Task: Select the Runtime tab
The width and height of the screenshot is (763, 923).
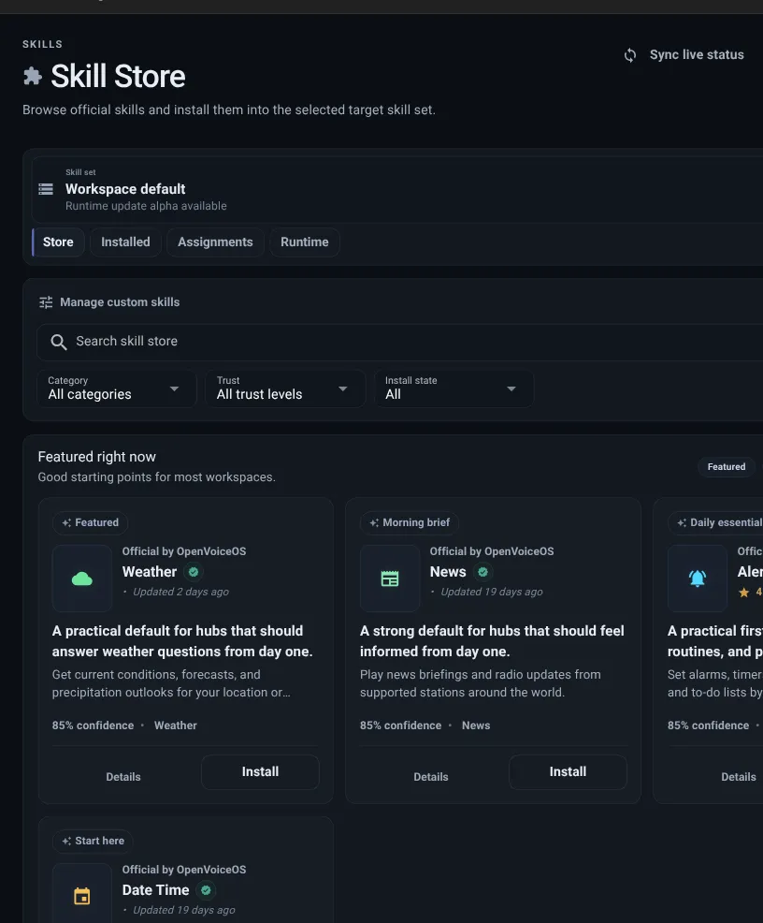Action: [305, 242]
